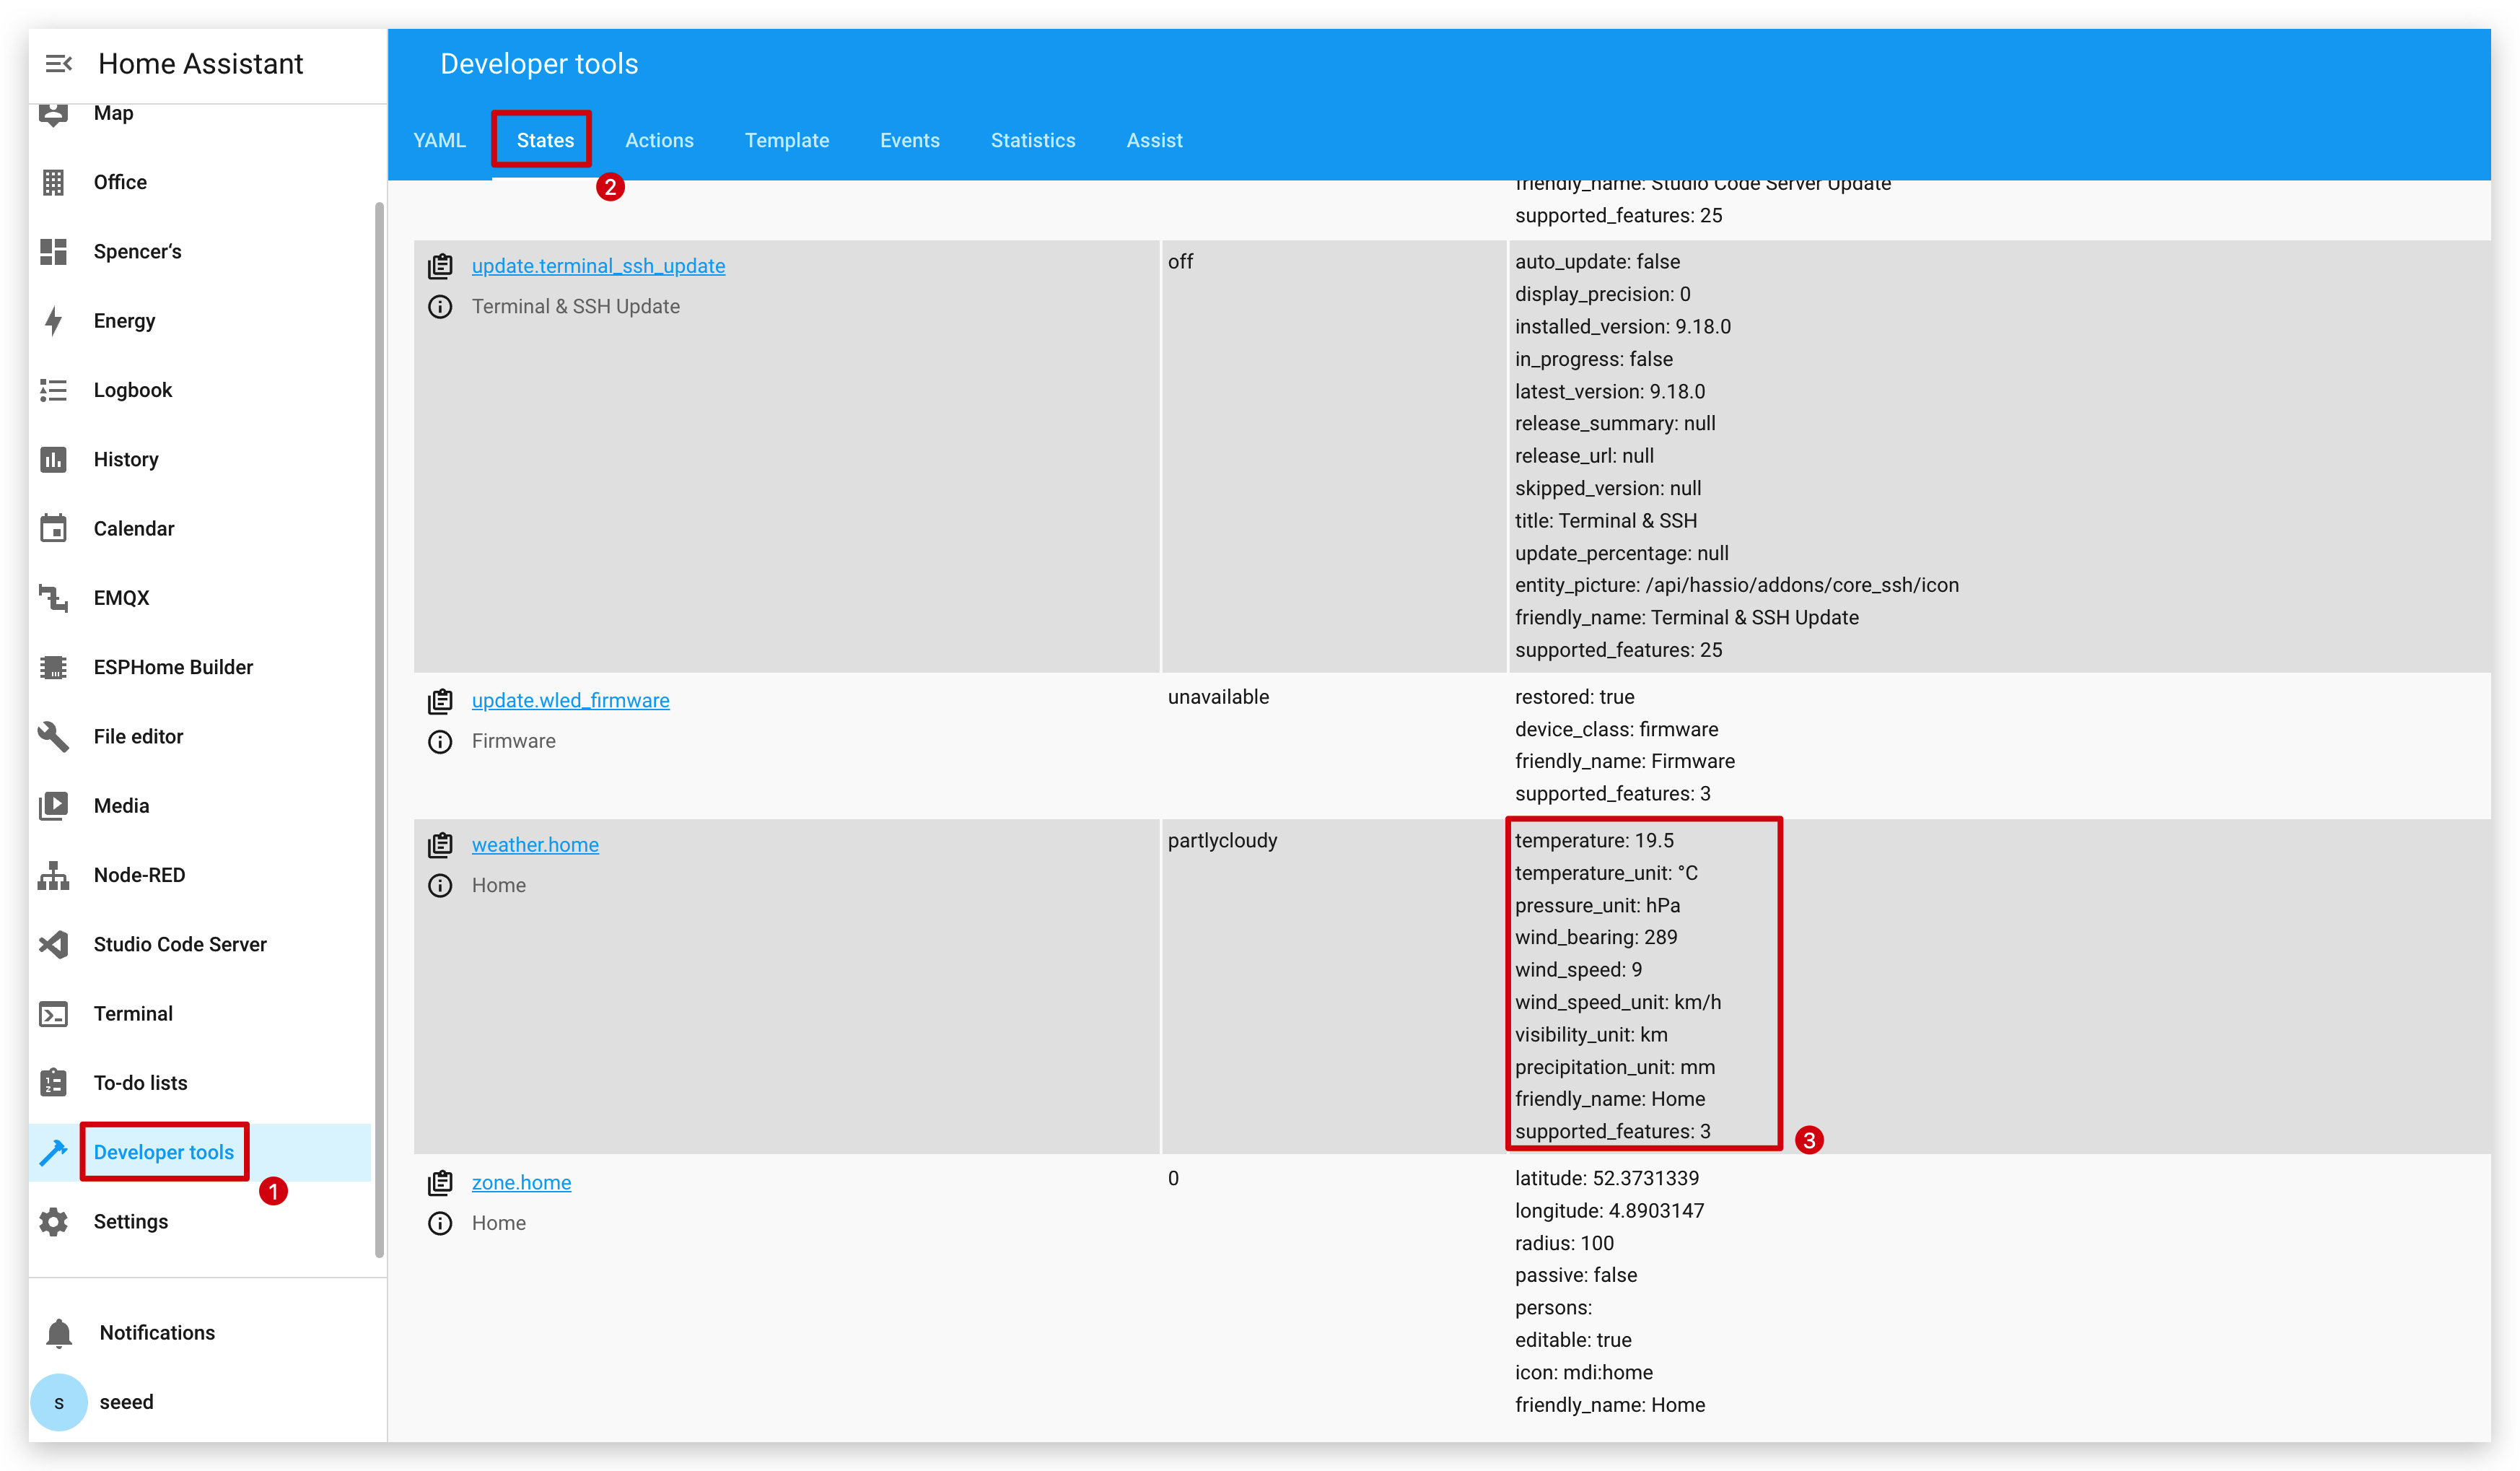
Task: Click the zone.home entity link
Action: click(521, 1183)
